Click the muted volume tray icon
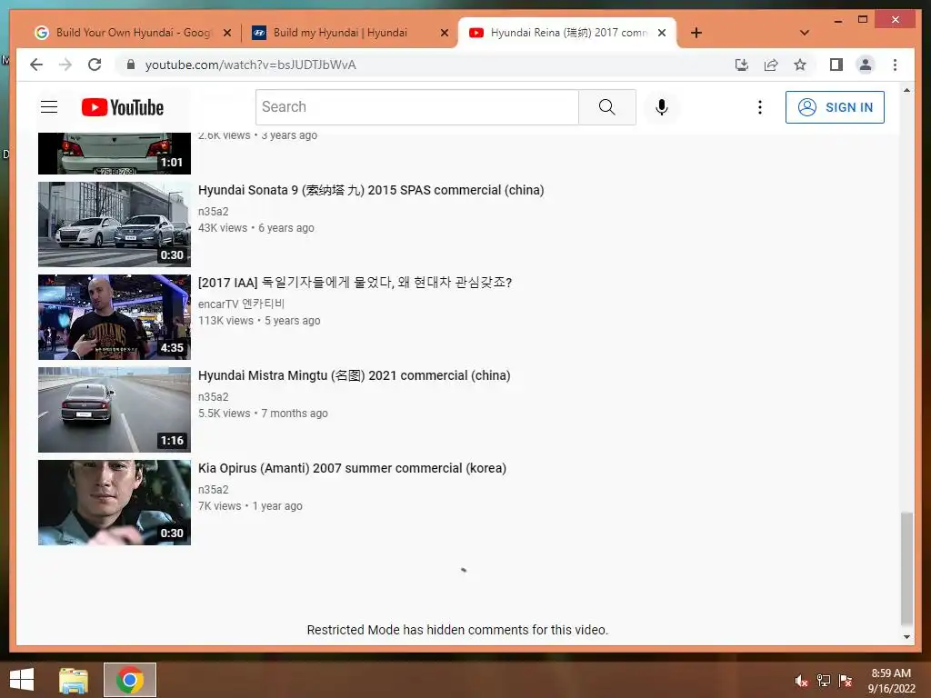This screenshot has width=931, height=698. coord(801,681)
